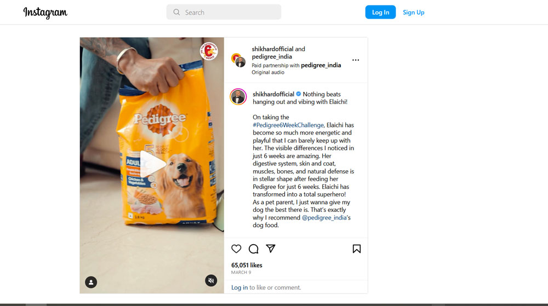The image size is (548, 306).
Task: Save the post with the bookmark icon
Action: 357,249
